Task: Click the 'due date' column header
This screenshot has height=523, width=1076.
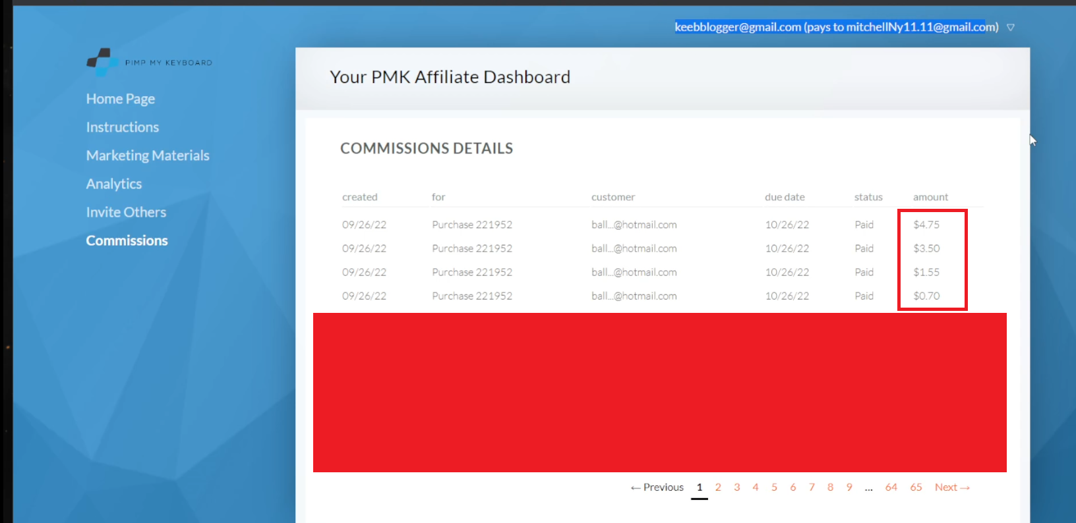Action: pyautogui.click(x=785, y=197)
